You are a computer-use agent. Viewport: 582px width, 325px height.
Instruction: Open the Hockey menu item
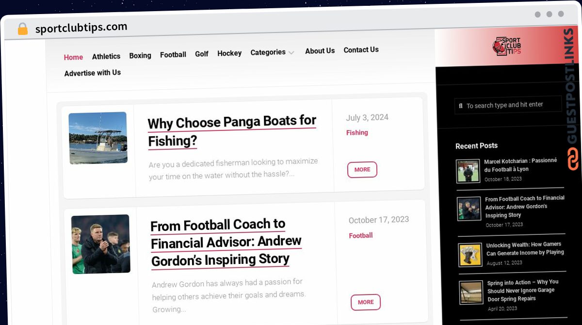229,53
